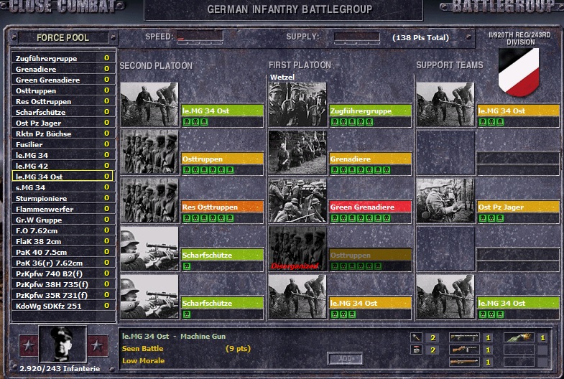The width and height of the screenshot is (564, 379).
Task: Click the Force Pool panel header
Action: [63, 37]
